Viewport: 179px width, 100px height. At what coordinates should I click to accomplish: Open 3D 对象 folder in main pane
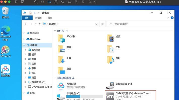[66, 38]
